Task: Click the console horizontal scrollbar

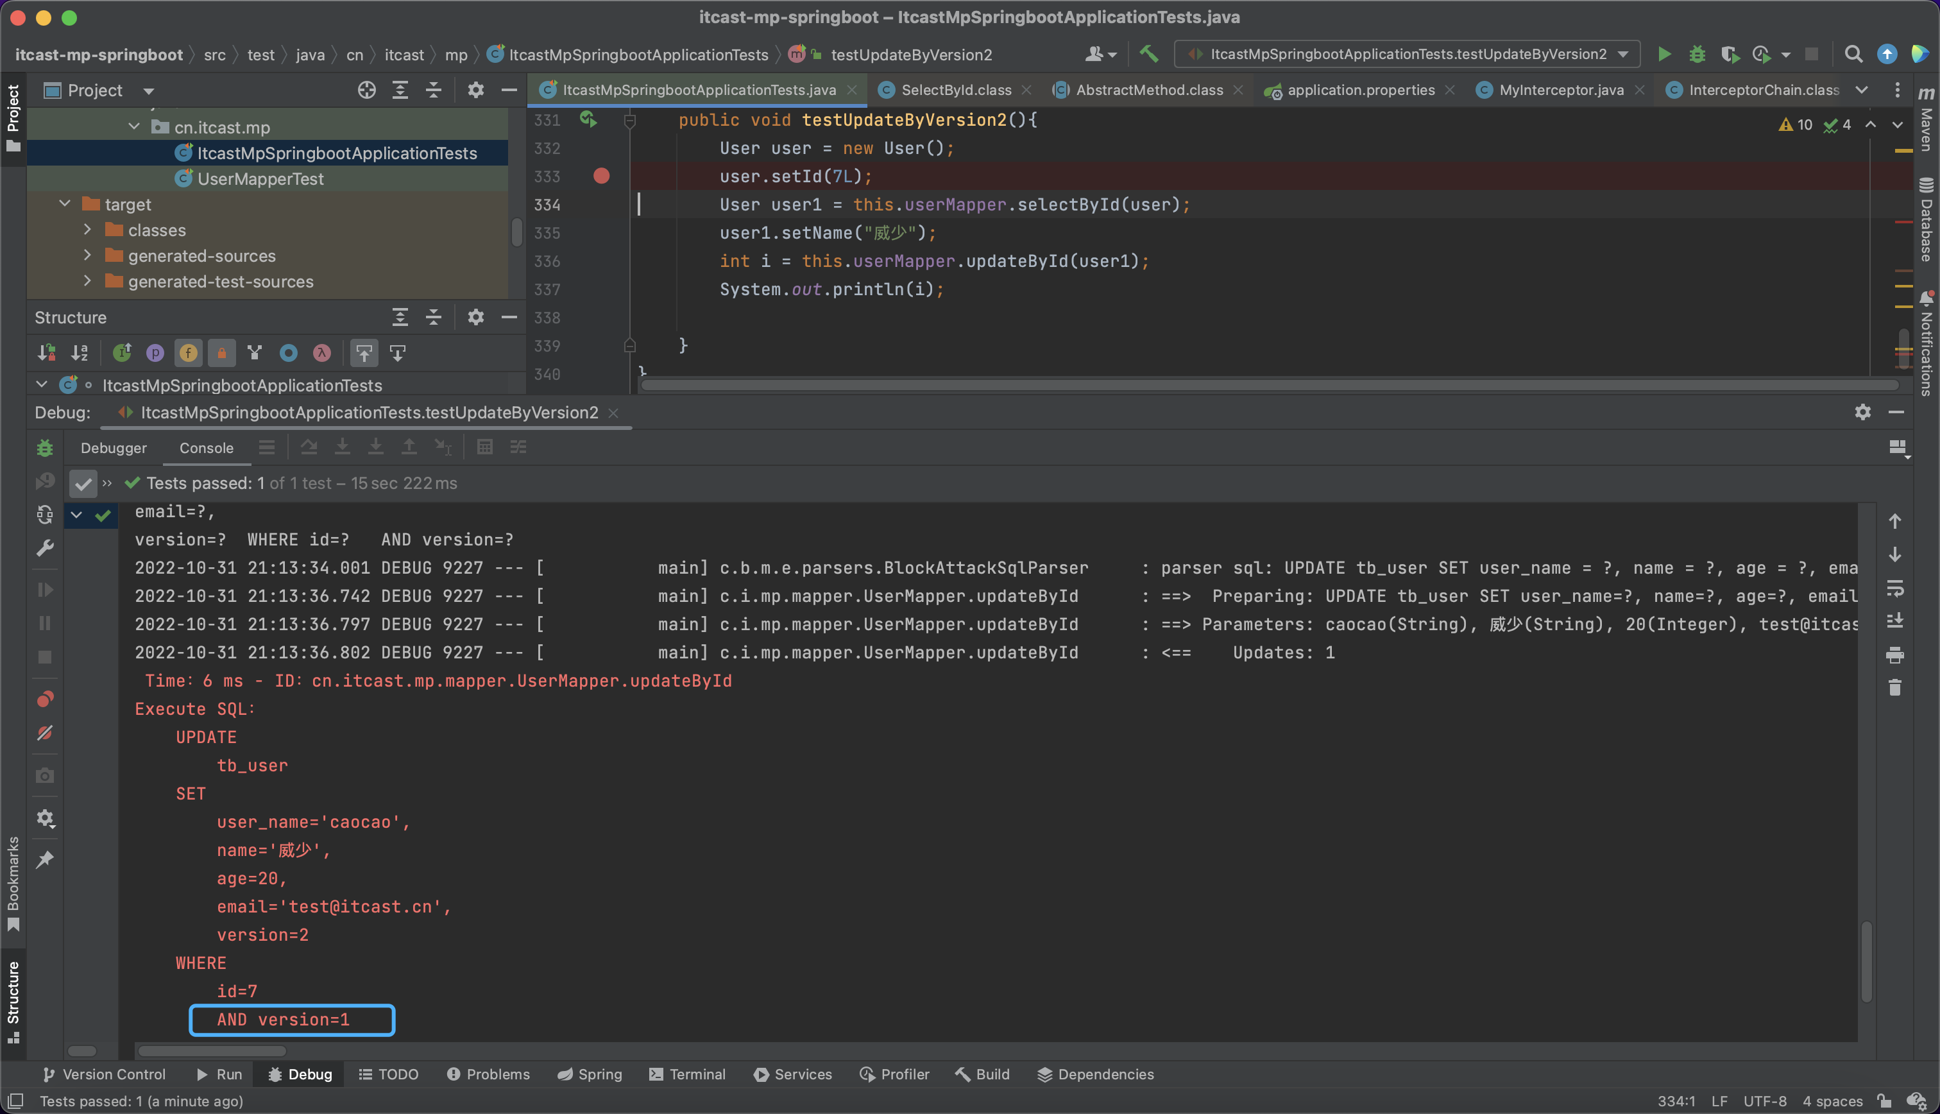Action: [212, 1051]
